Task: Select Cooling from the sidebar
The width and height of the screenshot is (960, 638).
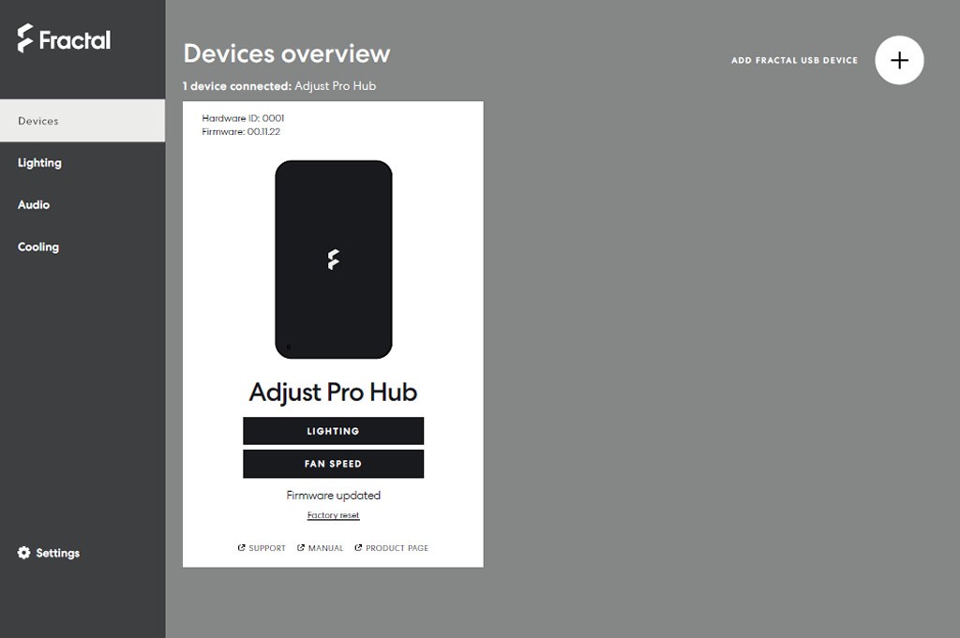Action: point(37,247)
